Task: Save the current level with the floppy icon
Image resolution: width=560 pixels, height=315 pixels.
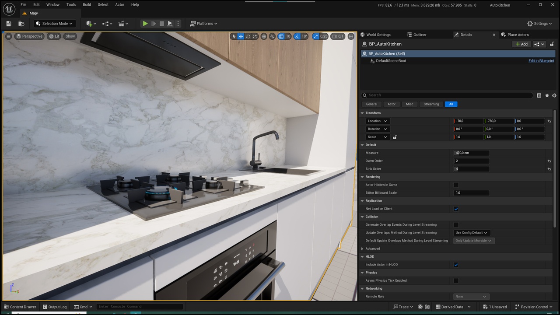Action: (9, 24)
